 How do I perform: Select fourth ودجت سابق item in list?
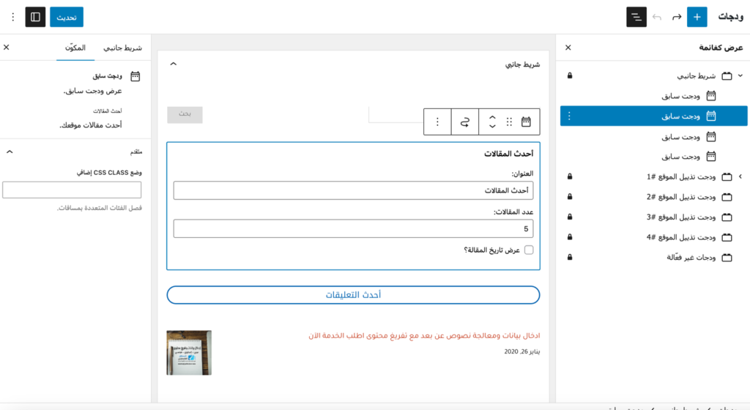pos(653,157)
